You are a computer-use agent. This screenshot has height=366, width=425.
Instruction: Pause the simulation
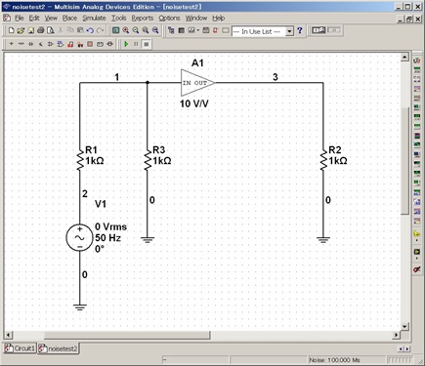point(136,44)
